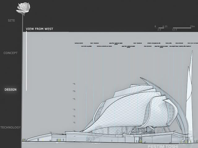Click the FESTIM TOSHI author watermark
Viewport: 198px width, 148px height.
click(x=163, y=146)
